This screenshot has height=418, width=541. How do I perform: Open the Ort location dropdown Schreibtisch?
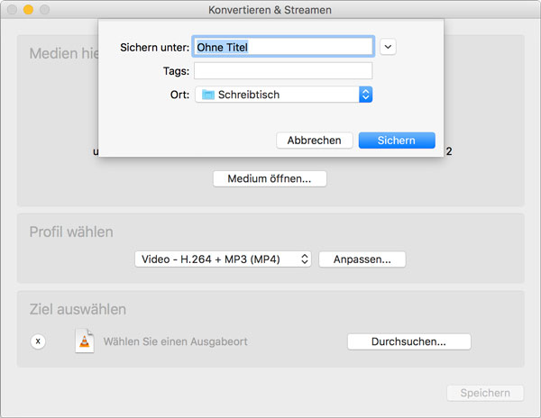click(284, 95)
